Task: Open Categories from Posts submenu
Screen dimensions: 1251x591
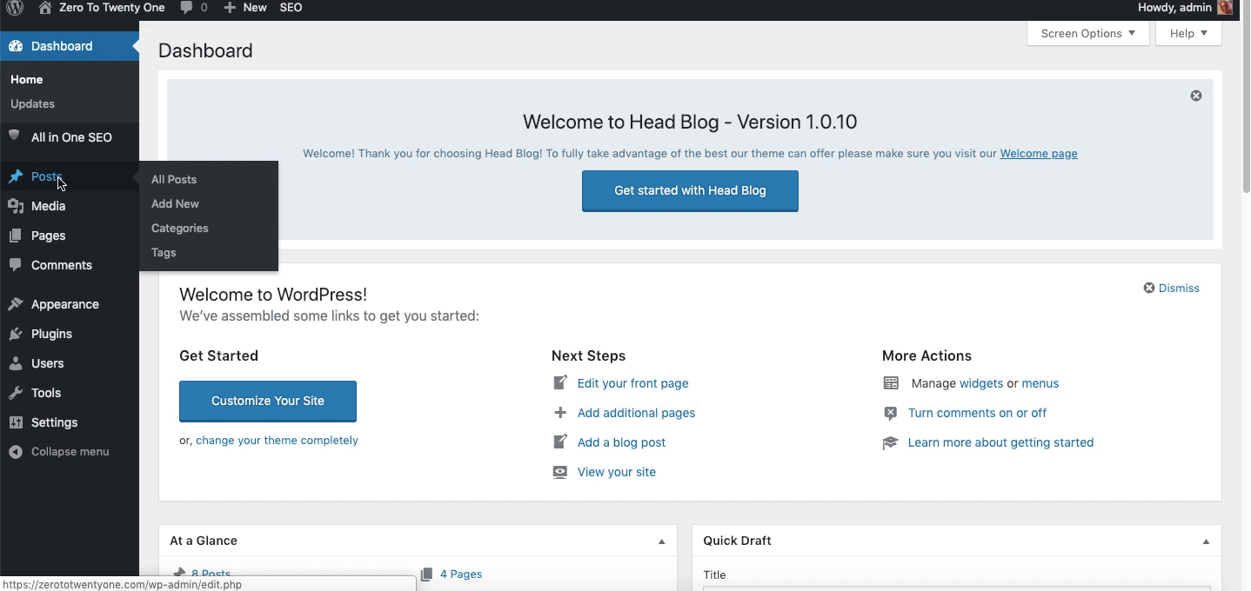Action: point(180,228)
